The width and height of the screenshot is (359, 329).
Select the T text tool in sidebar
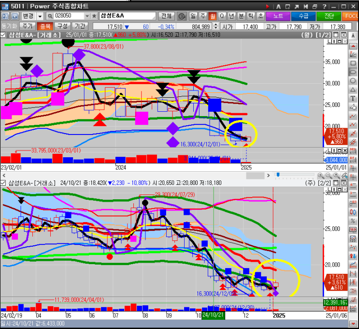point(353,98)
